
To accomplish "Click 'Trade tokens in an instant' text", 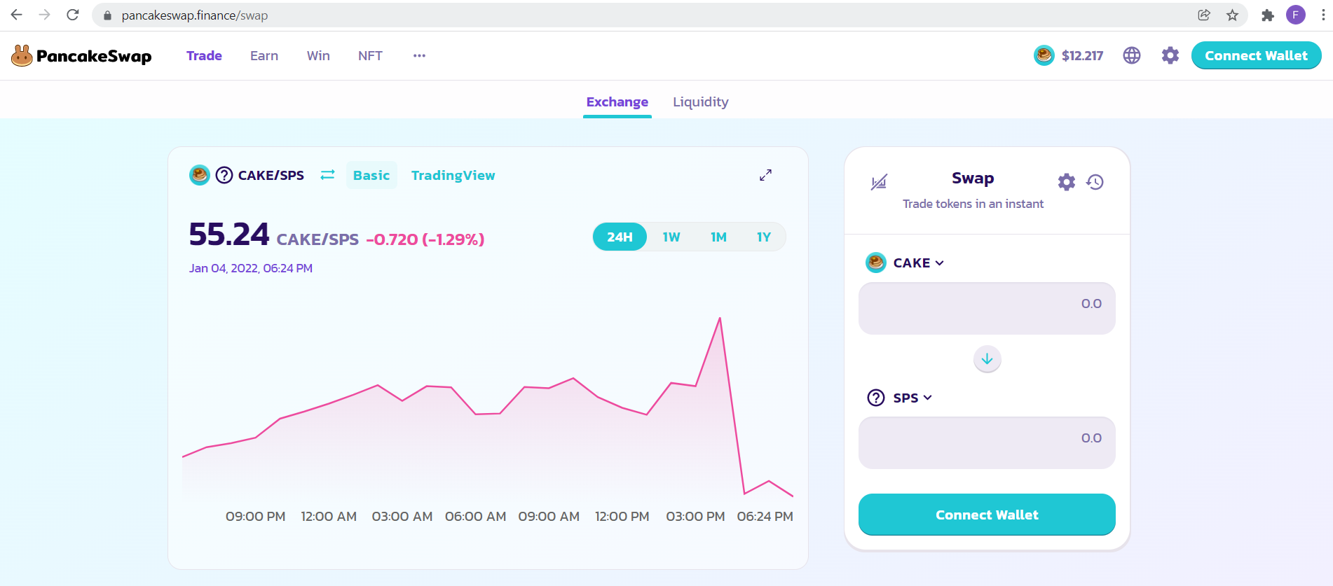I will 973,204.
